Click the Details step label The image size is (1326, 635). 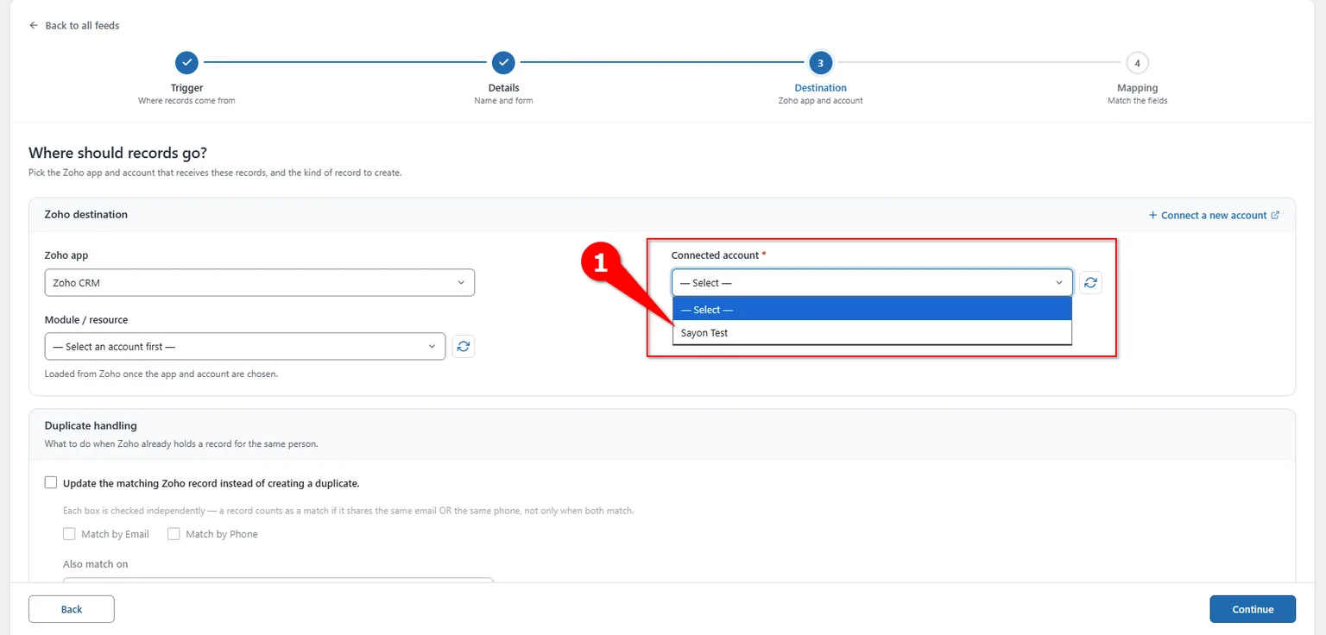pos(503,88)
